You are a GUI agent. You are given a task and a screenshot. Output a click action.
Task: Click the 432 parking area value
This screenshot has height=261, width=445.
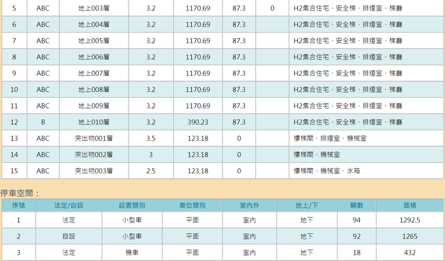coord(410,252)
